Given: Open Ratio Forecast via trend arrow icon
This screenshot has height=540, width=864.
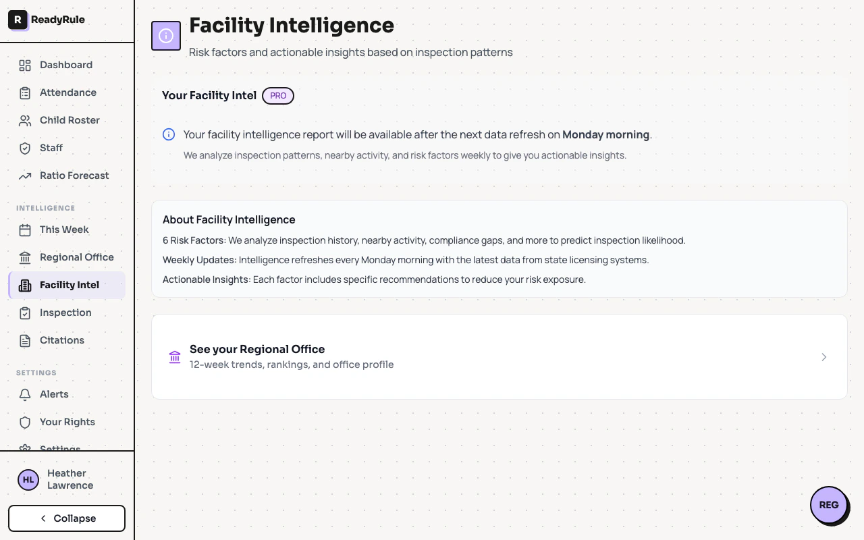Looking at the screenshot, I should click(x=25, y=175).
